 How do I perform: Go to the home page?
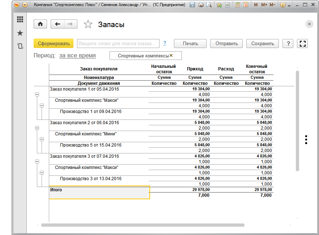pyautogui.click(x=41, y=24)
